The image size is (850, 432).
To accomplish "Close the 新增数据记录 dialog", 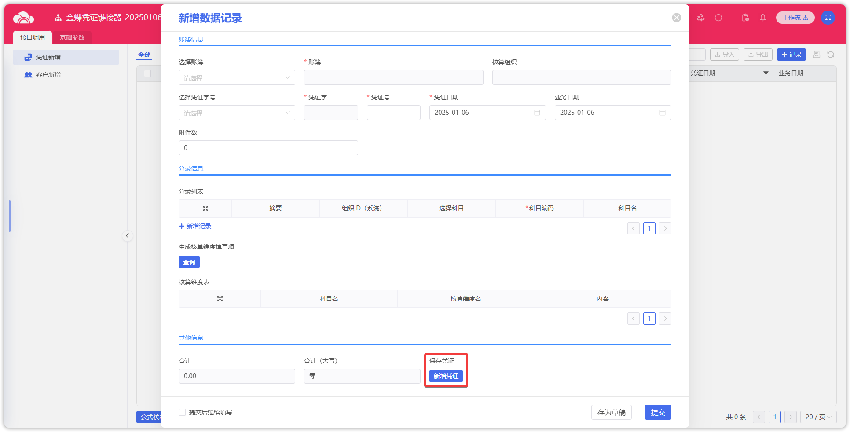I will click(x=676, y=18).
